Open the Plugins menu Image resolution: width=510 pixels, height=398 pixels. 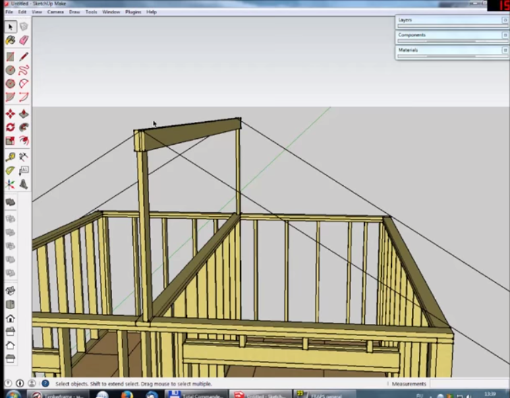[133, 12]
